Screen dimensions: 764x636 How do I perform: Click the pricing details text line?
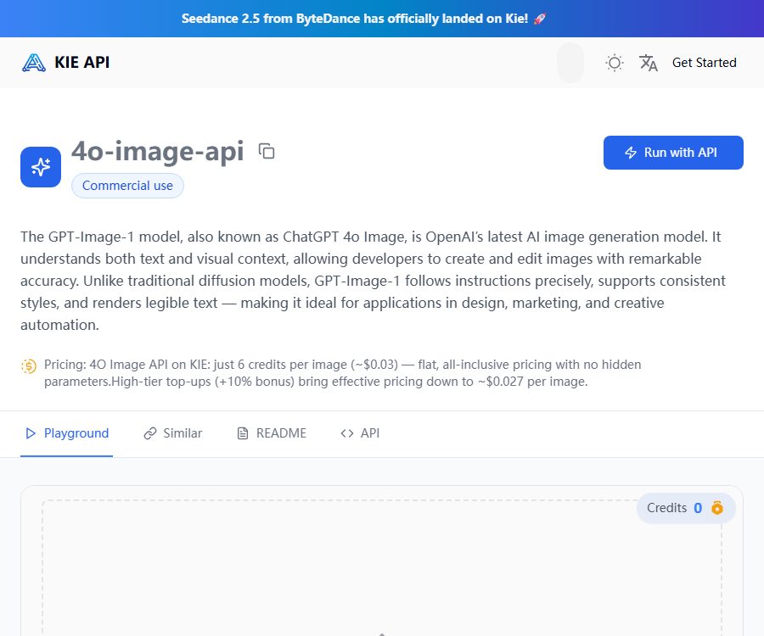[x=342, y=373]
